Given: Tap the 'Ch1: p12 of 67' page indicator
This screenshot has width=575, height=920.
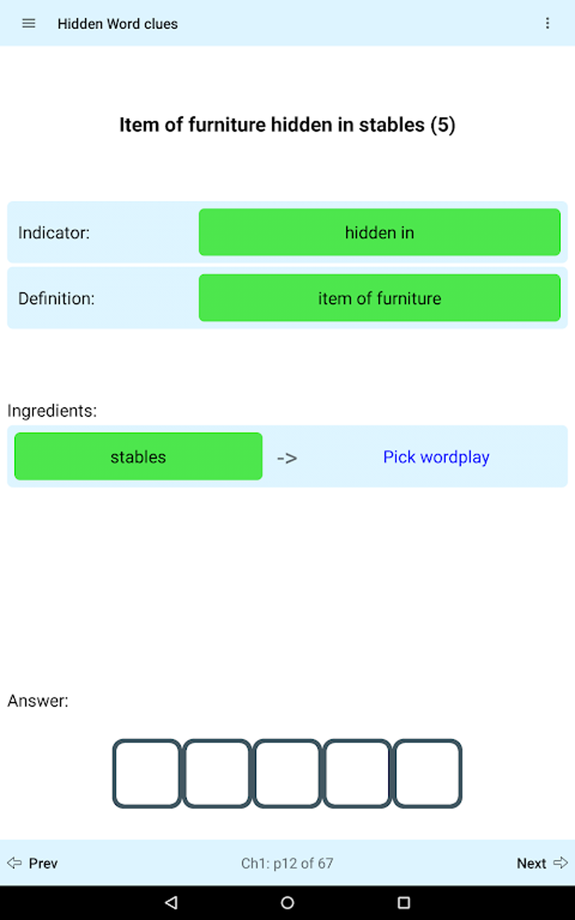Looking at the screenshot, I should (x=287, y=863).
